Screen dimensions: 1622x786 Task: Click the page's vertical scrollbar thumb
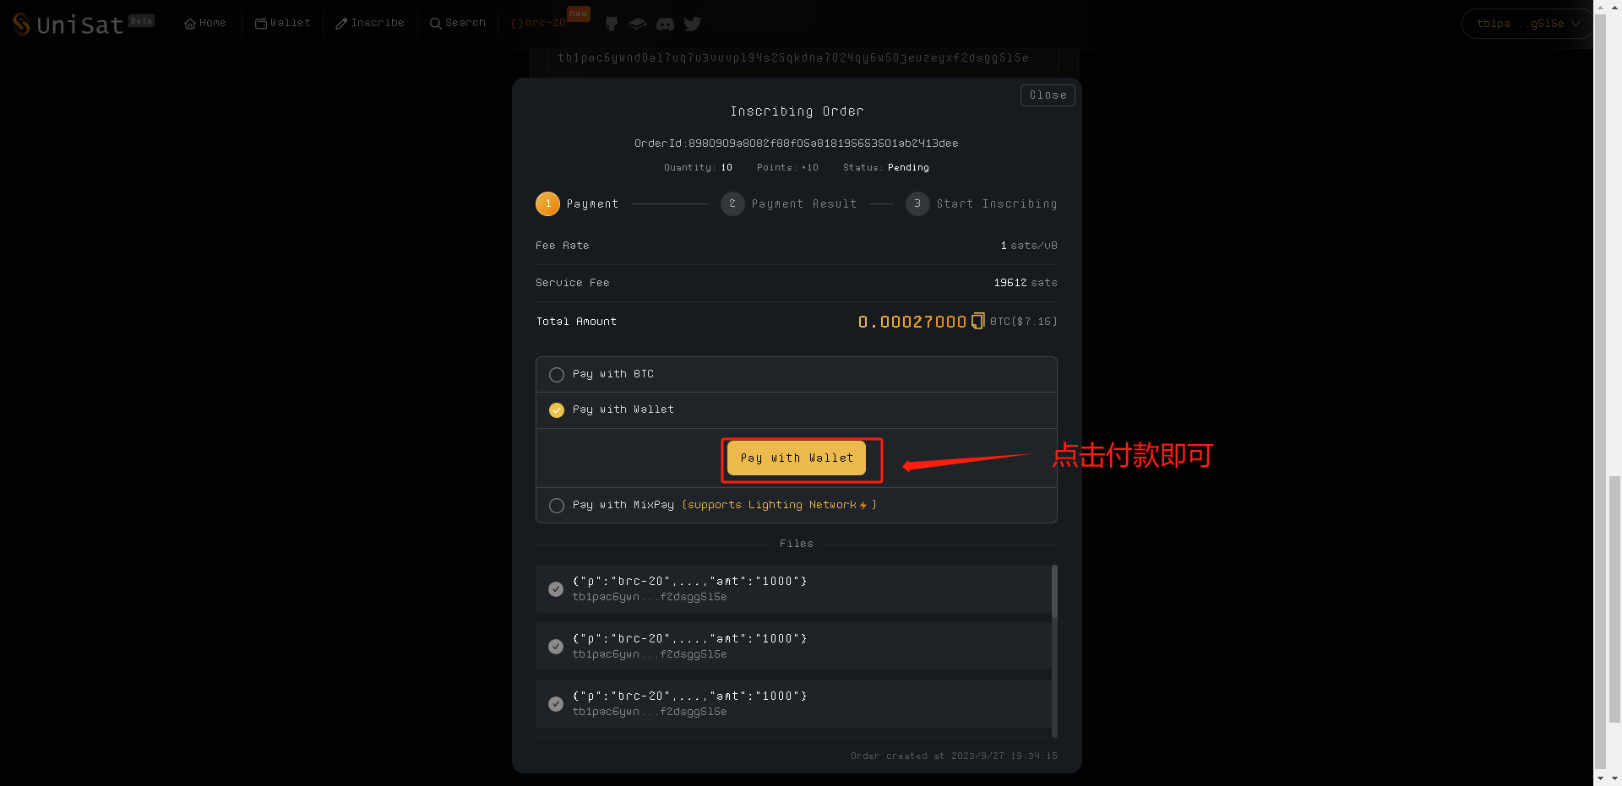coord(1614,599)
